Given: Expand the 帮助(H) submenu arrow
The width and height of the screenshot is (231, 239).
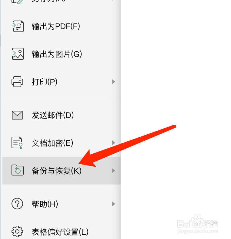Looking at the screenshot, I should coord(113,204).
